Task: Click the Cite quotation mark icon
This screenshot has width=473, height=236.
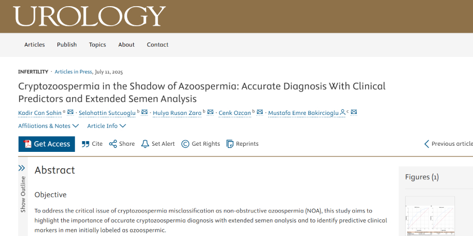Action: click(x=85, y=144)
